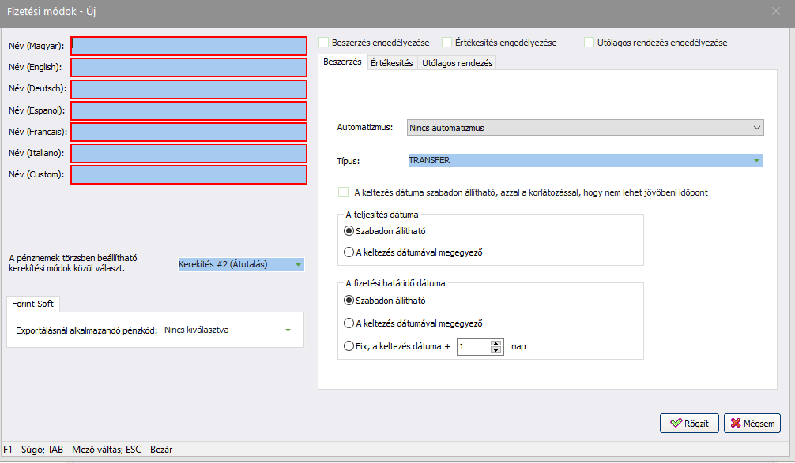Viewport: 795px width, 463px height.
Task: Expand the Exportálásnál alkalmazandó pénzkód dropdown
Action: pos(288,330)
